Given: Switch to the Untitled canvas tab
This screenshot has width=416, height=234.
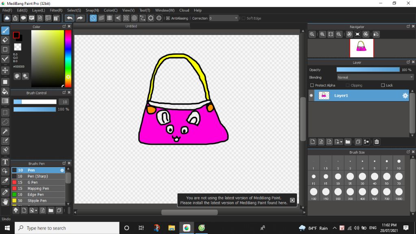Looking at the screenshot, I should pos(131,26).
